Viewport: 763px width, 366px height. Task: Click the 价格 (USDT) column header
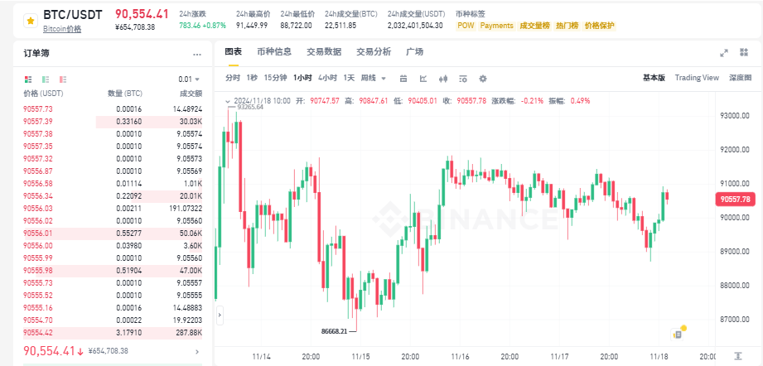coord(43,94)
